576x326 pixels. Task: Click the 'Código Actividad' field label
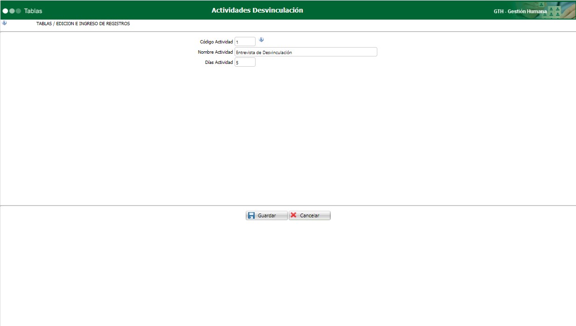pyautogui.click(x=216, y=42)
